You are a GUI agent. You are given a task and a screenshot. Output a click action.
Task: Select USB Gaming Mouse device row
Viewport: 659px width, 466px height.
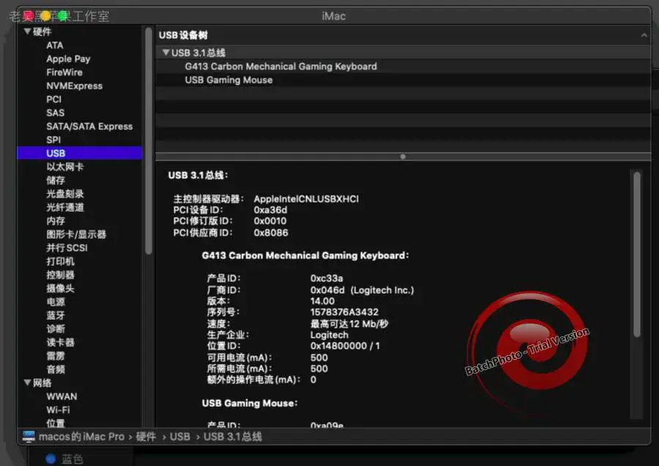click(x=403, y=80)
